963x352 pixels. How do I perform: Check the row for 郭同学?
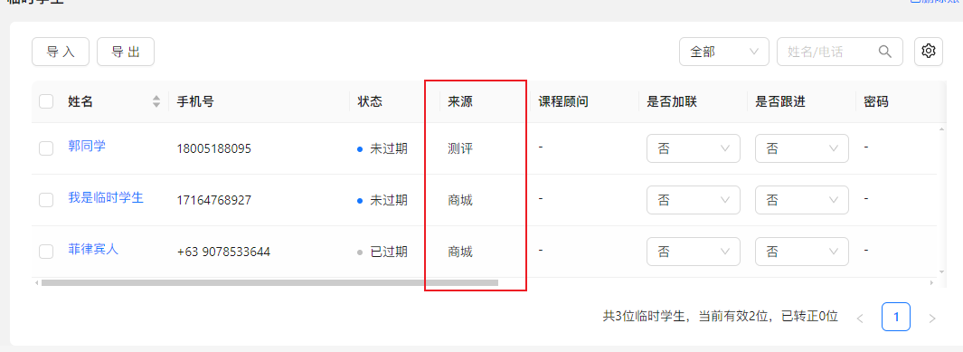coord(46,148)
